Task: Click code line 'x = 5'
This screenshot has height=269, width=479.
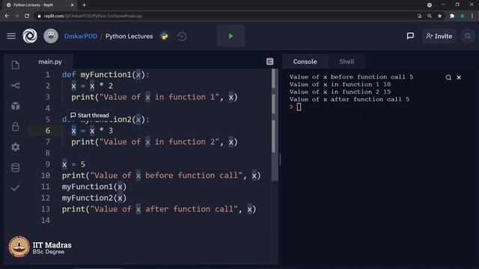Action: [x=73, y=164]
